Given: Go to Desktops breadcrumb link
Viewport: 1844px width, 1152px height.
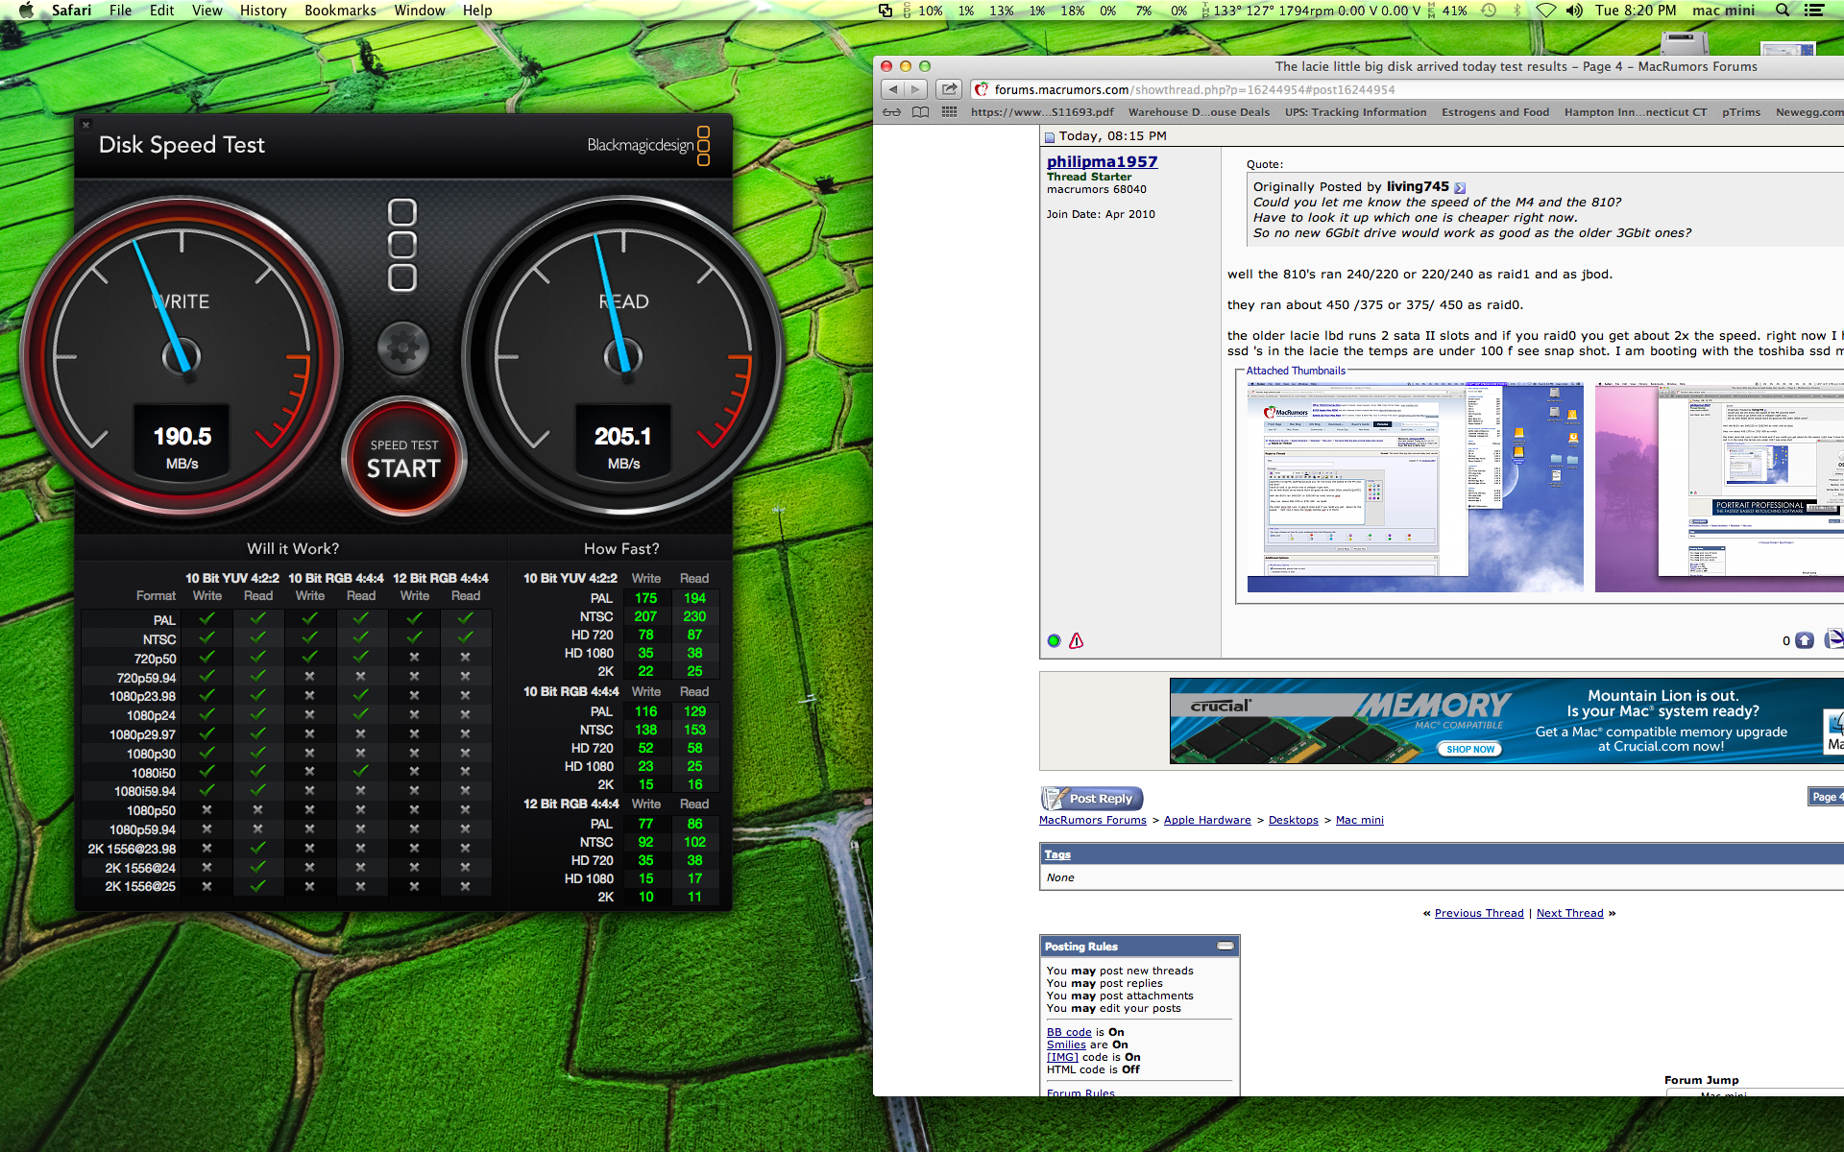Looking at the screenshot, I should tap(1293, 820).
